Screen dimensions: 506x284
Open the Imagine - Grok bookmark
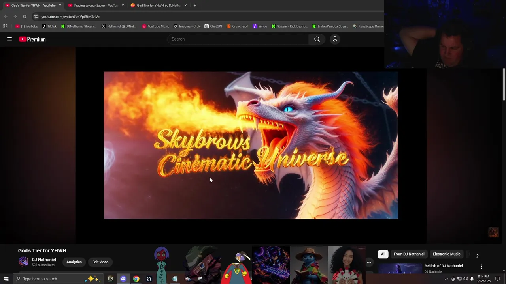coord(187,26)
